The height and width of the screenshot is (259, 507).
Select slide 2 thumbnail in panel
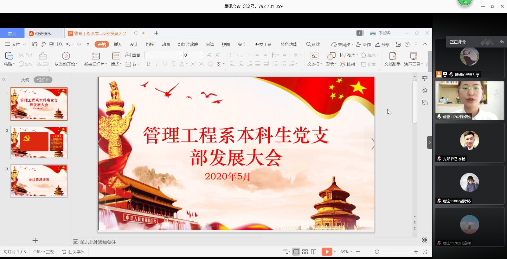click(x=39, y=142)
